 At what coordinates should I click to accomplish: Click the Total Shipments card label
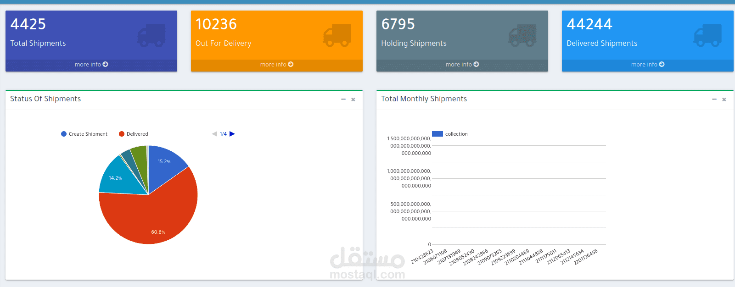point(38,44)
